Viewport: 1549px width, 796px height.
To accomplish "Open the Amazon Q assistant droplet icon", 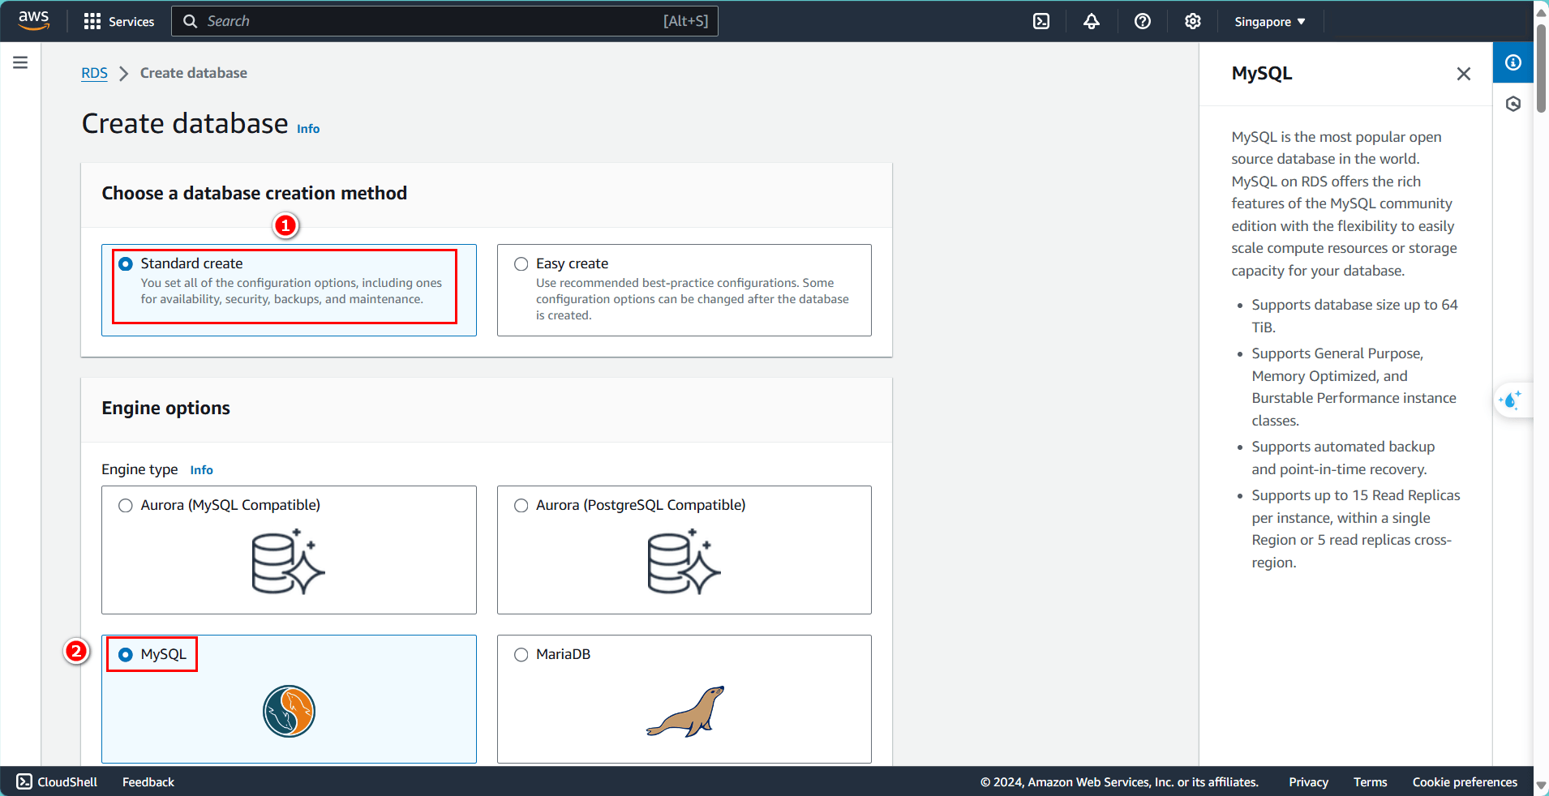I will tap(1511, 400).
